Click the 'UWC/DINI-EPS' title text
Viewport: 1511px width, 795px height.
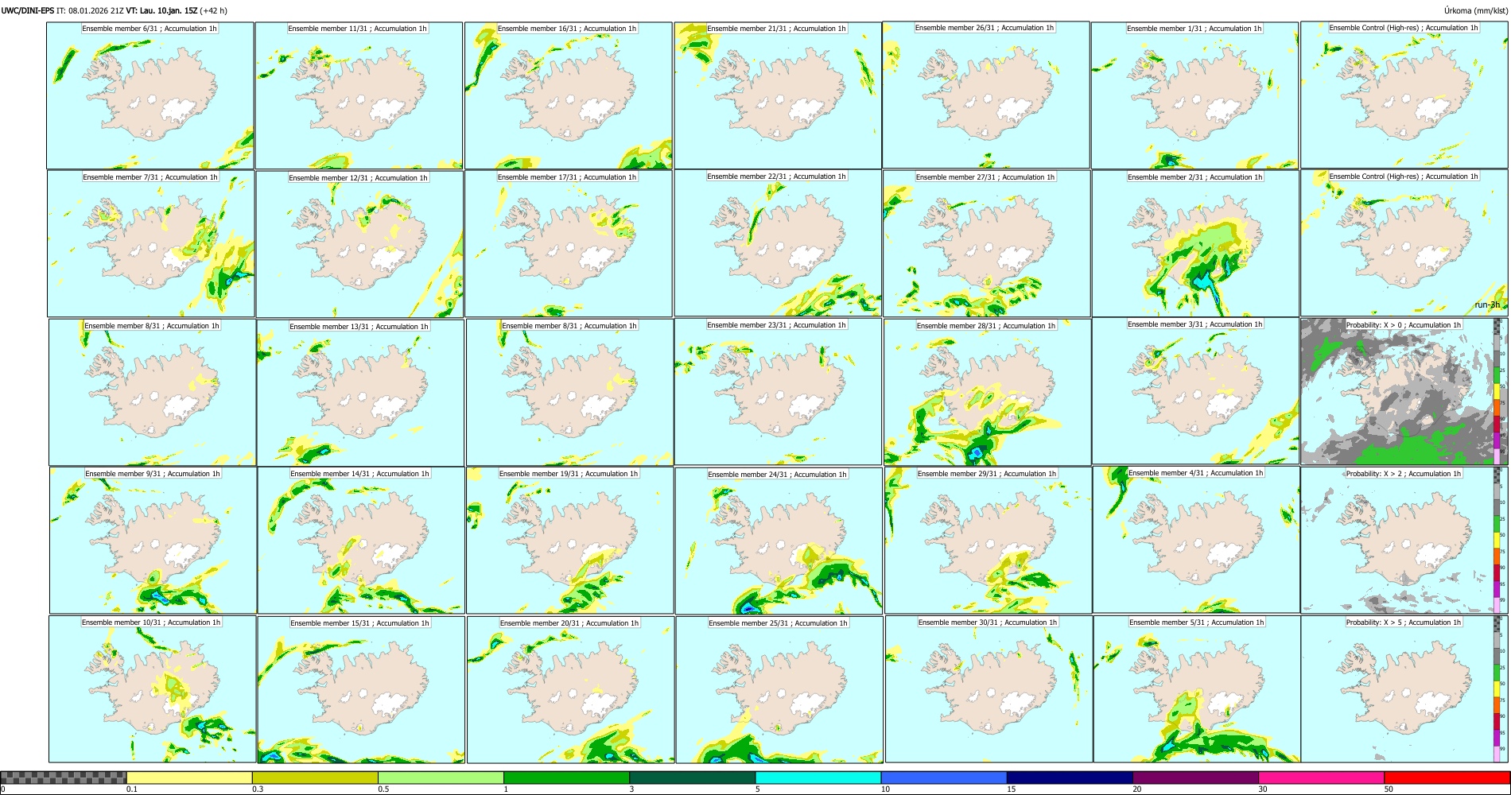[28, 10]
